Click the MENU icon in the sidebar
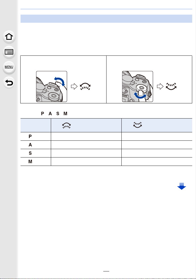Image resolution: width=196 pixels, height=279 pixels. pyautogui.click(x=9, y=67)
